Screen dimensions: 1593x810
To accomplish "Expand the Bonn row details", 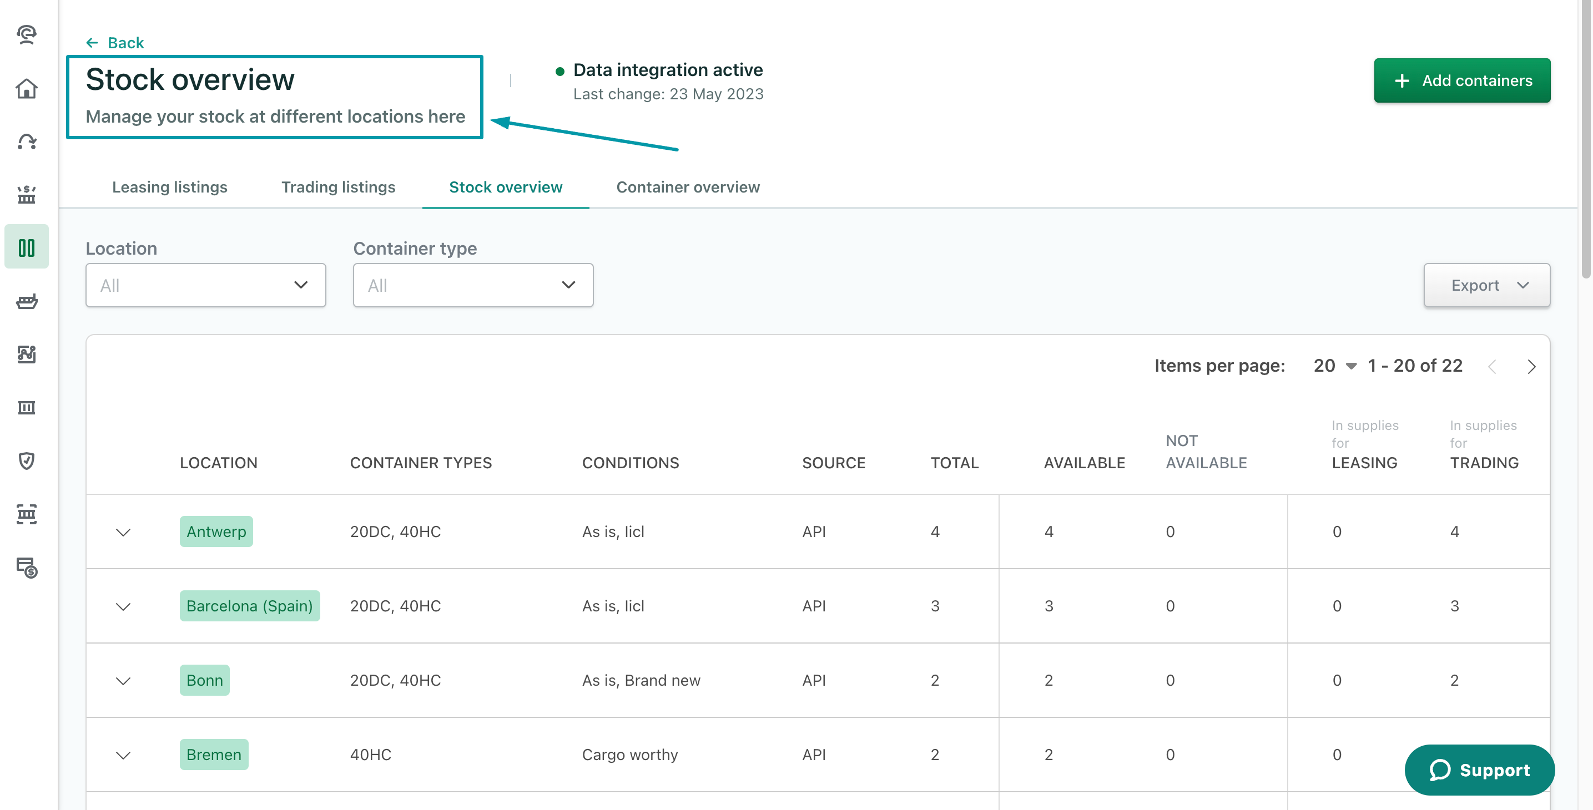I will click(x=123, y=681).
